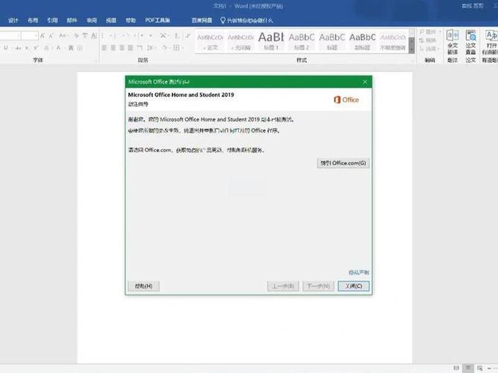Justify the paragraph text
This screenshot has height=373, width=498.
click(x=130, y=48)
